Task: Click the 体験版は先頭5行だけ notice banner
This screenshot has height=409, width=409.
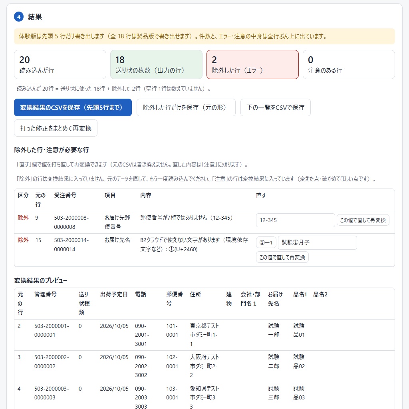Action: coord(204,36)
